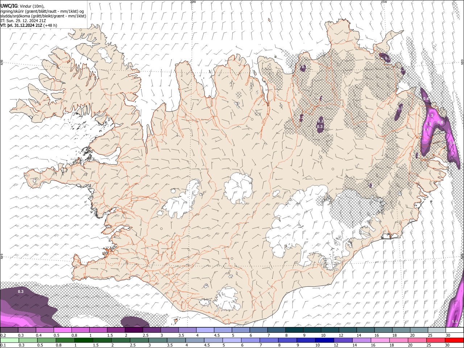The width and height of the screenshot is (464, 348).
Task: Pick the palest green rain swatch above 0.1
Action: (9, 340)
